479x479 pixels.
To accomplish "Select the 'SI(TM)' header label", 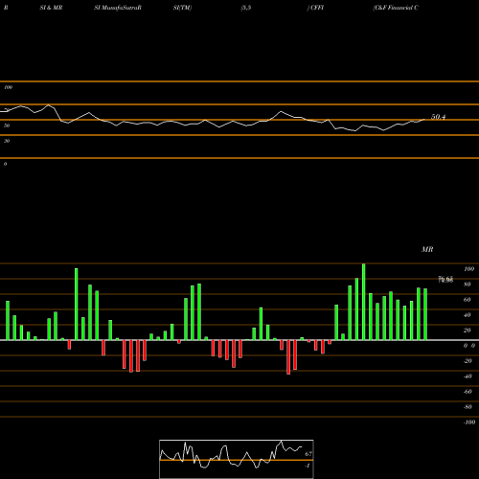I will [x=182, y=8].
